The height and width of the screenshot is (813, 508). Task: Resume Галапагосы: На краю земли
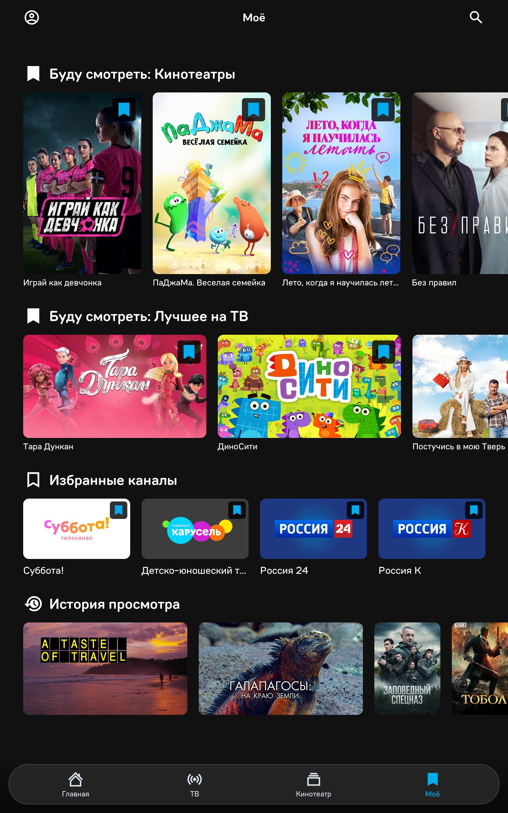point(281,669)
